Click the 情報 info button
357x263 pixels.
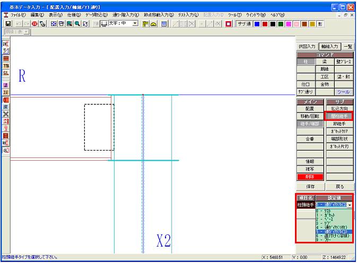click(x=310, y=162)
